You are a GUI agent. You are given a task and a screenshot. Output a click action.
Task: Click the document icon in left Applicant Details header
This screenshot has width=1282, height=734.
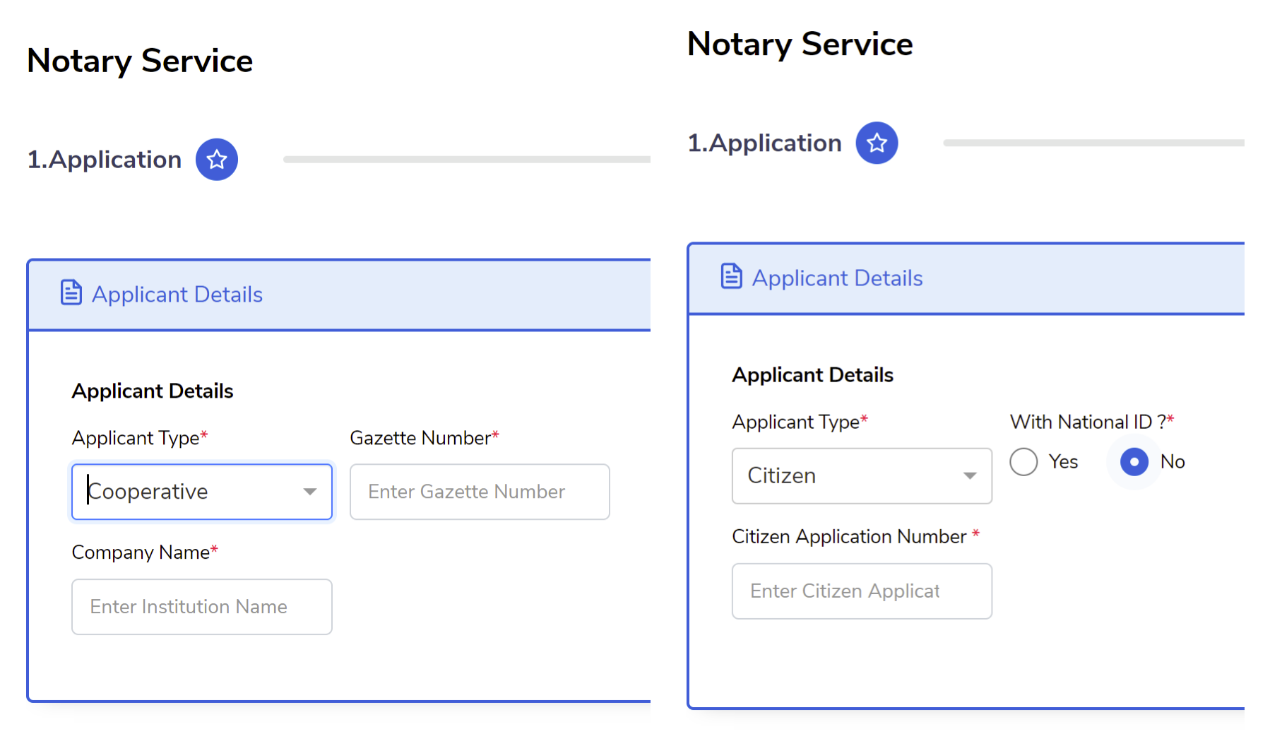pyautogui.click(x=71, y=291)
